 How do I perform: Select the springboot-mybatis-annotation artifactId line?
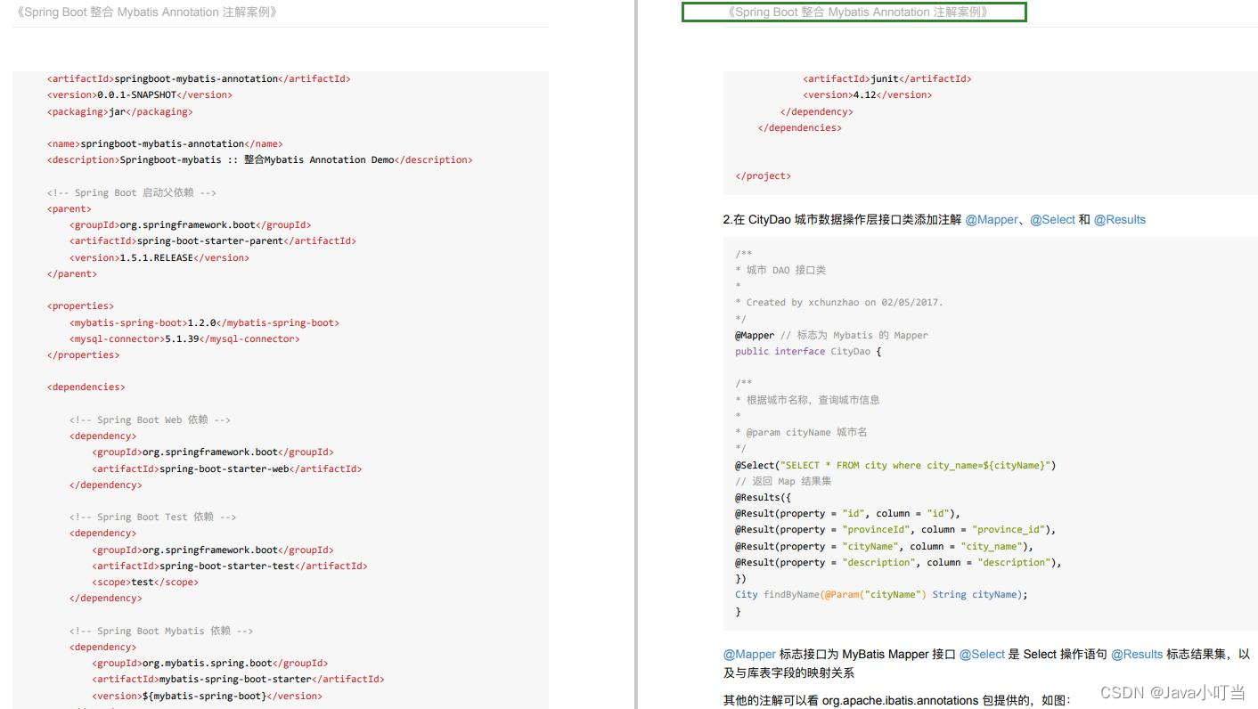click(x=199, y=78)
